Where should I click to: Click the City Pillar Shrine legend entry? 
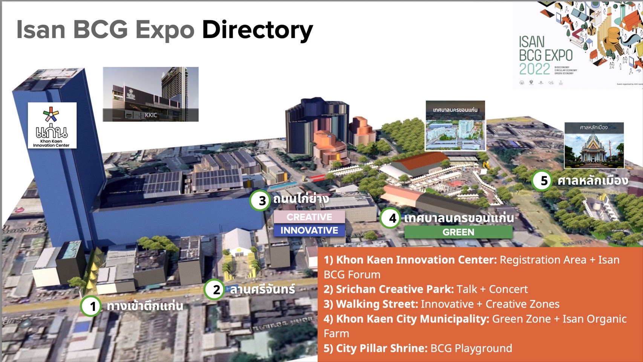click(418, 348)
